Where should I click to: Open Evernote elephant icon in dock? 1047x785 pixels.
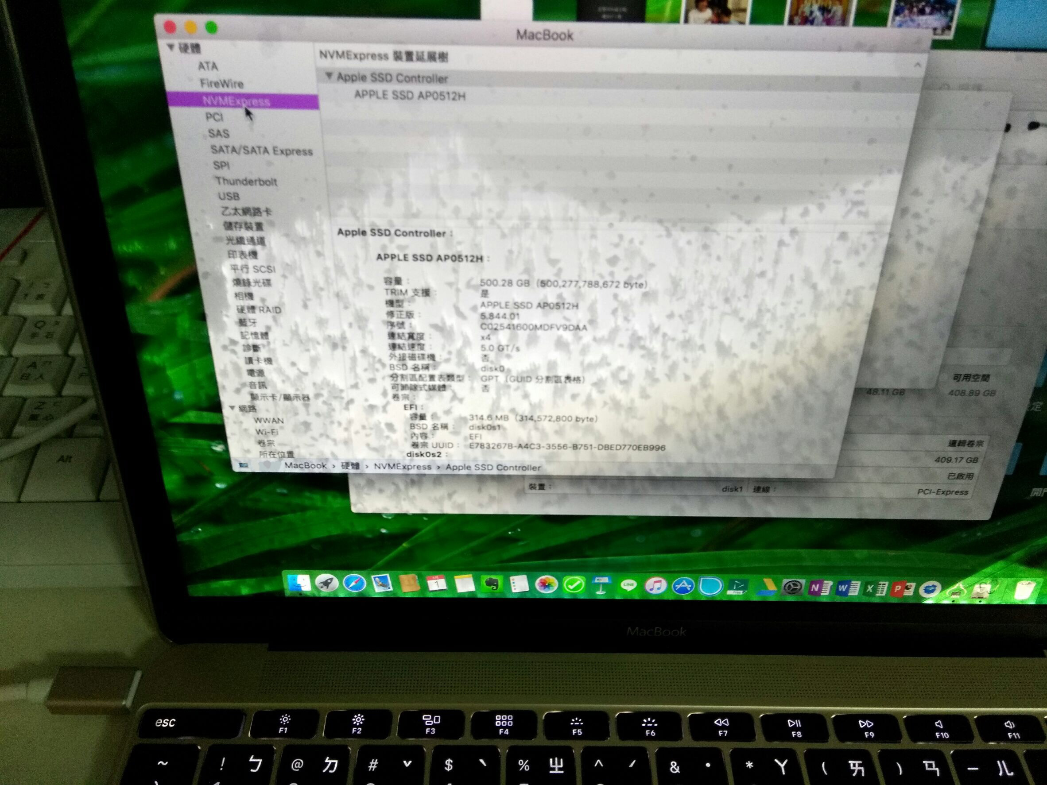point(492,585)
